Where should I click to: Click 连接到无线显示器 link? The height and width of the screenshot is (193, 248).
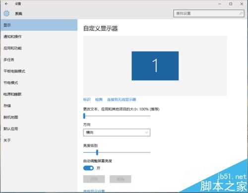[x=122, y=99]
